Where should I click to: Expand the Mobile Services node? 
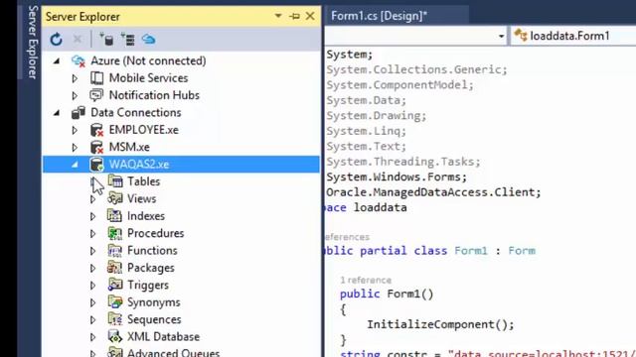75,78
